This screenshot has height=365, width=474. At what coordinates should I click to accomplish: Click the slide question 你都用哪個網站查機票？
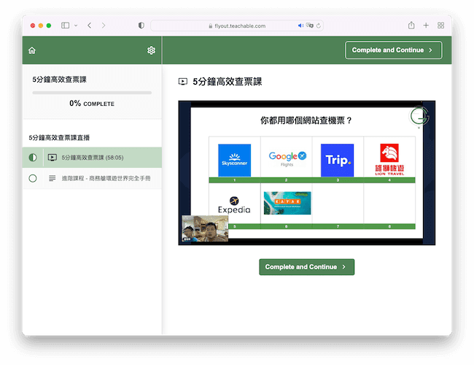click(x=306, y=120)
